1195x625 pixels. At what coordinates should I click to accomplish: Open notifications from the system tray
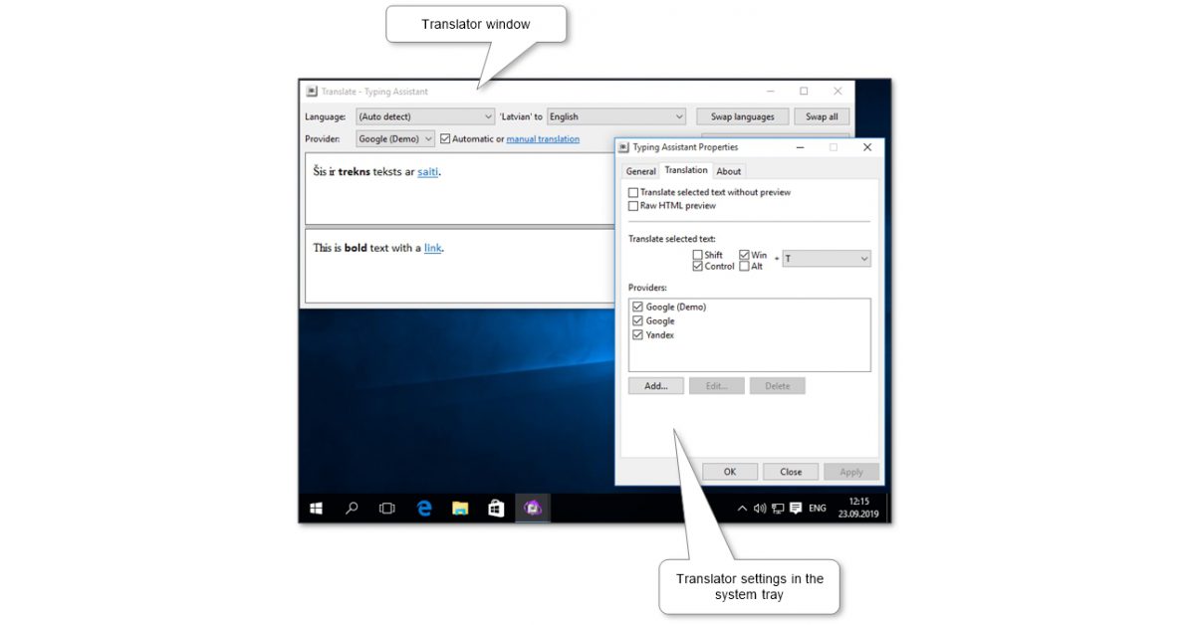click(x=794, y=508)
